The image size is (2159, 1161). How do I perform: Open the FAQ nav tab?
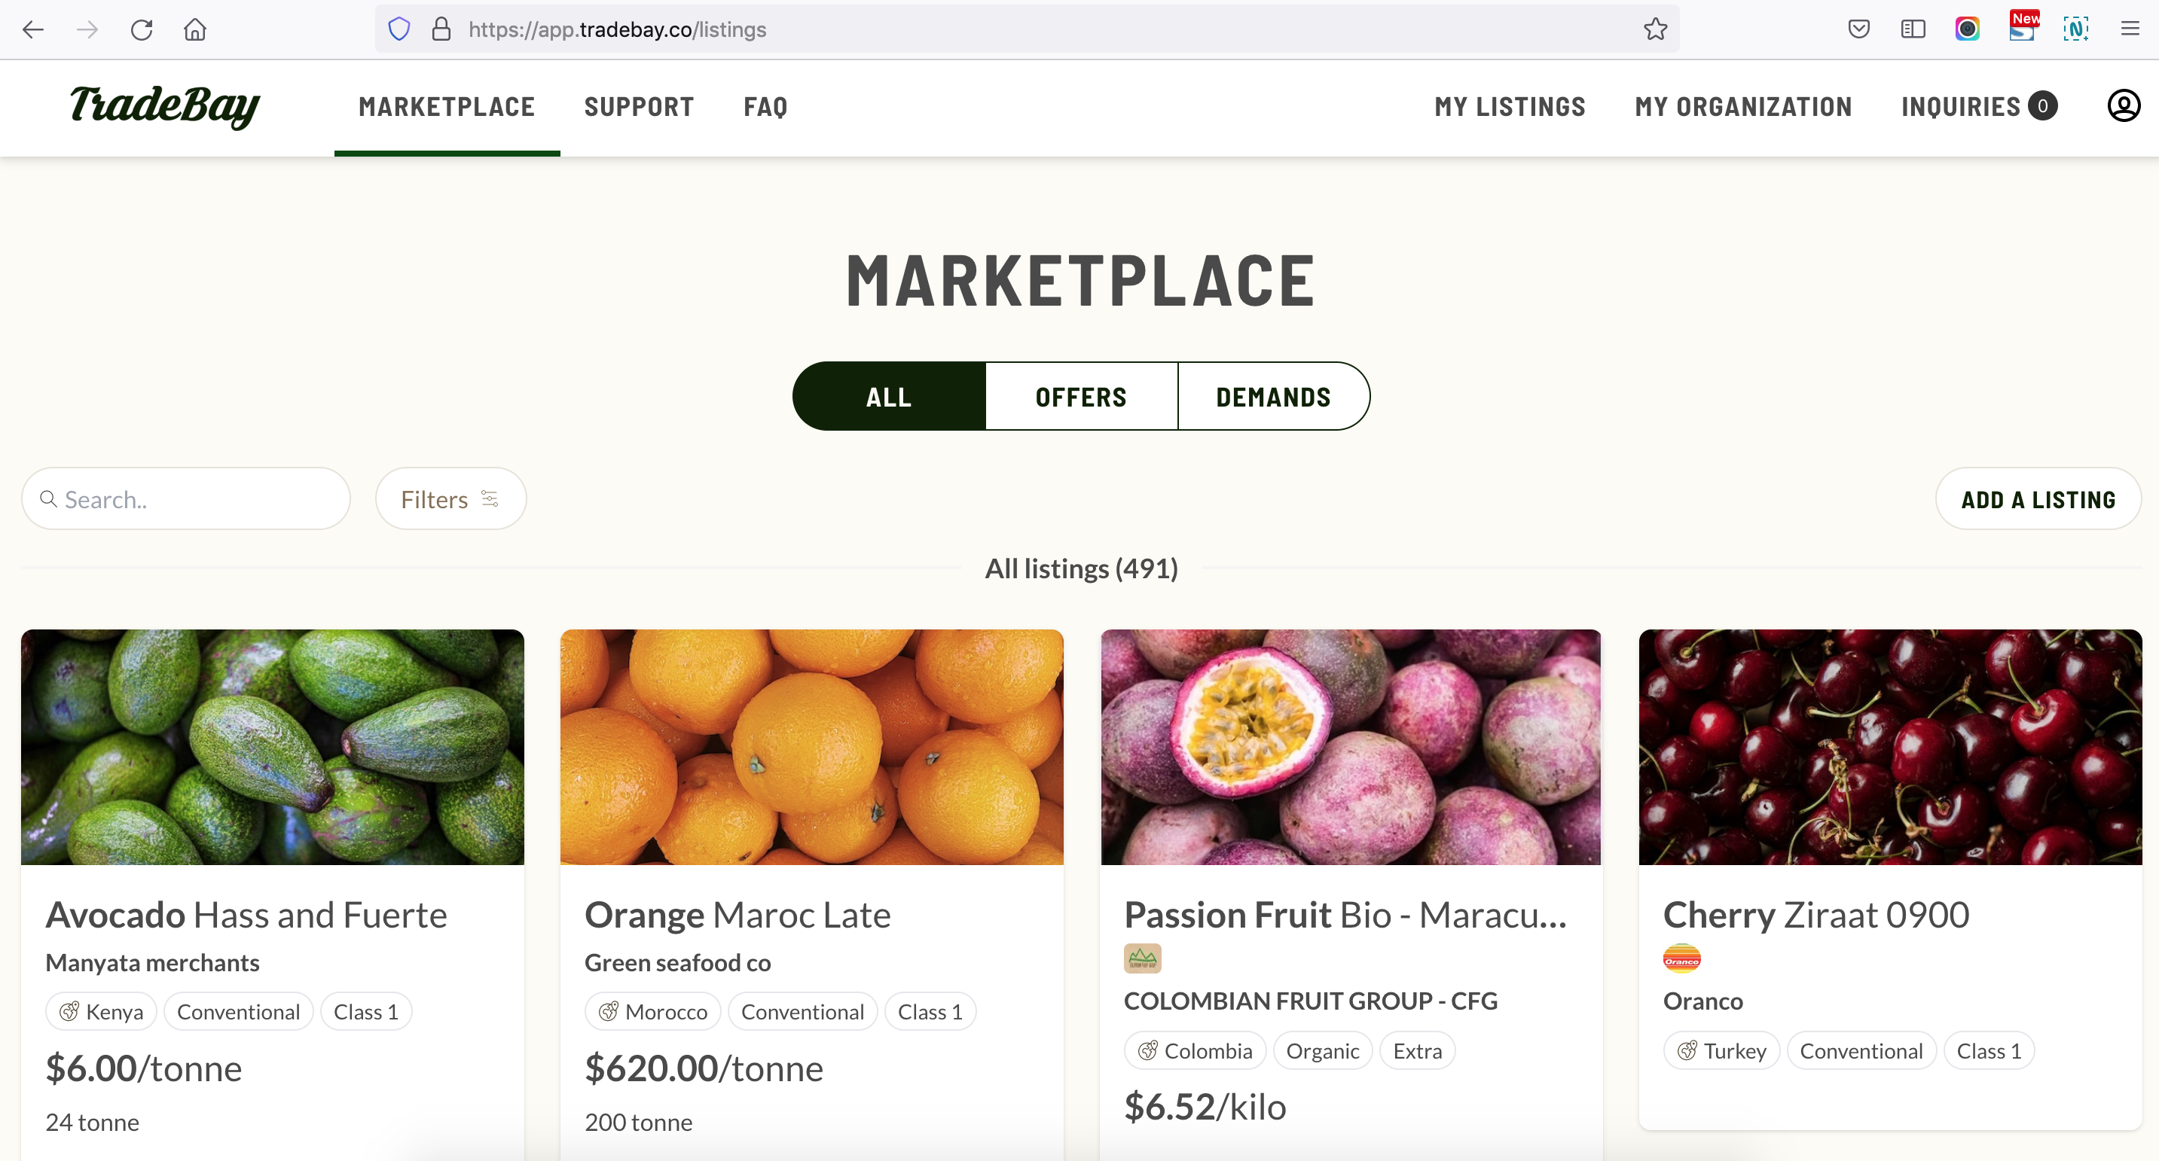(x=765, y=106)
